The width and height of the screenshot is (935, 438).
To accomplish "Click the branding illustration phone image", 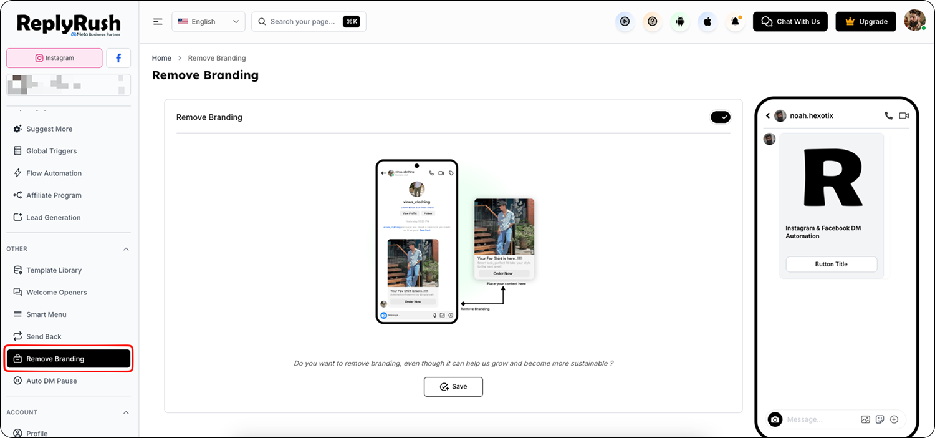I will point(417,241).
